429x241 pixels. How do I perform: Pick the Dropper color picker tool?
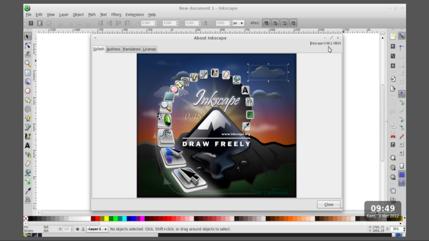[x=28, y=191]
